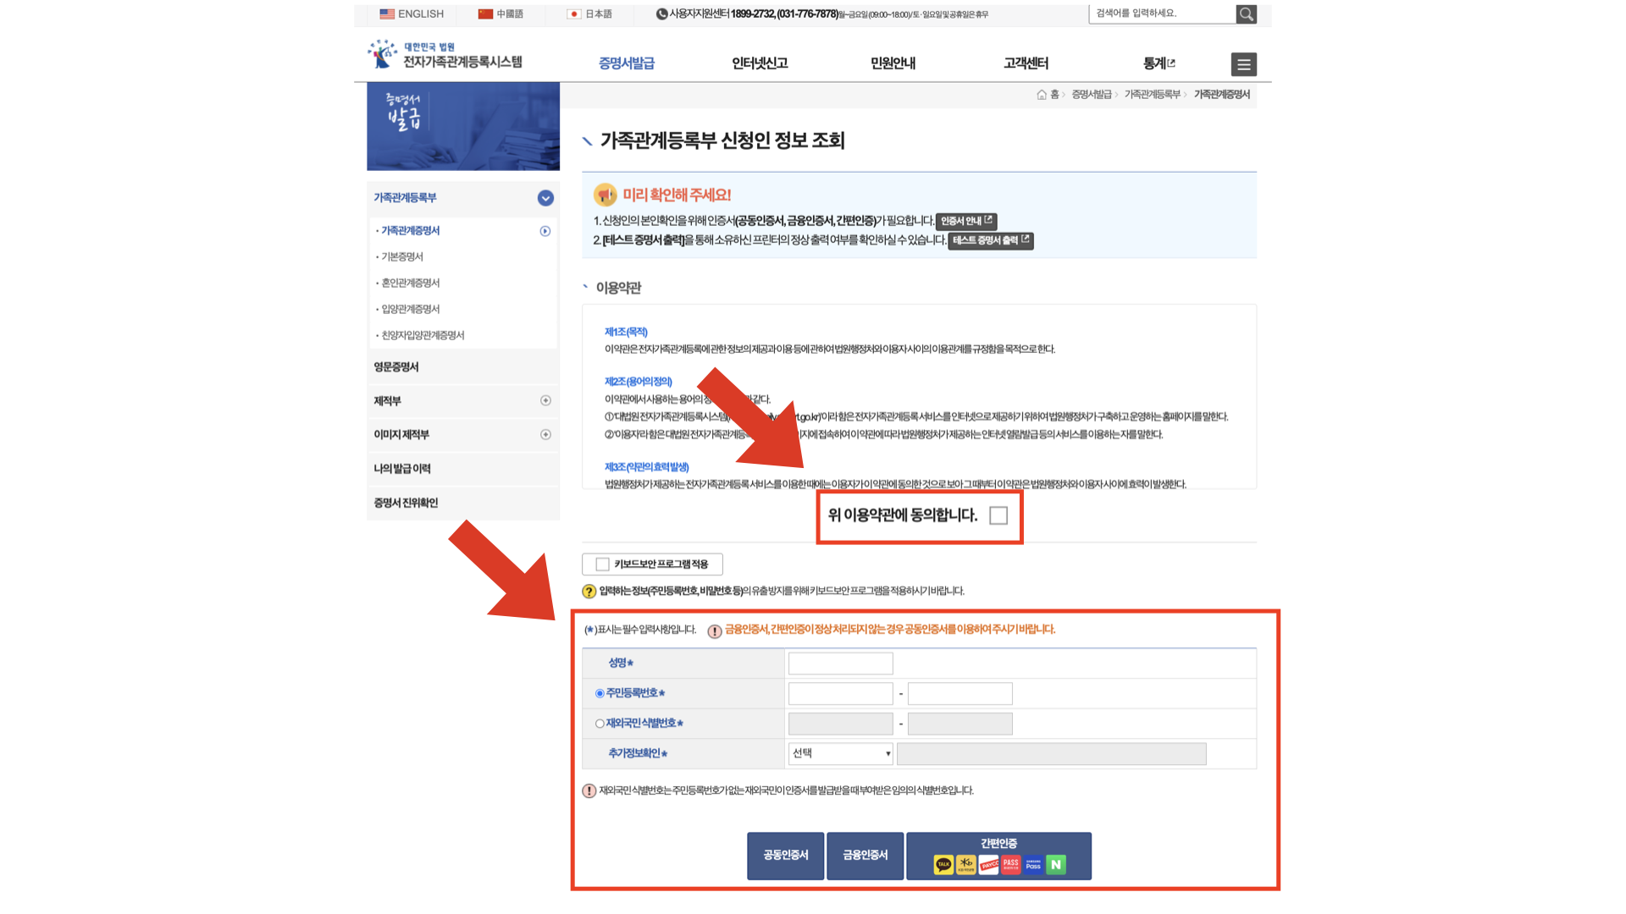Click the KB bank authentication icon
Screen dimensions: 1626x914
965,864
